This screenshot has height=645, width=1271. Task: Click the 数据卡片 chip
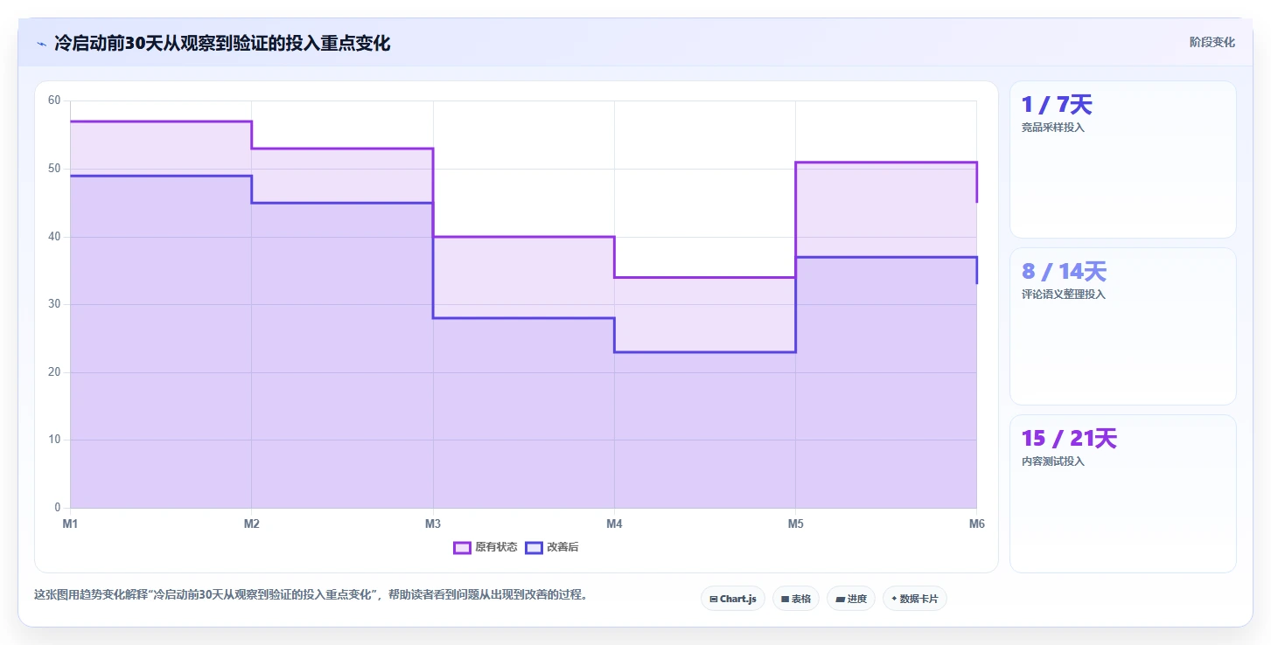click(x=915, y=599)
